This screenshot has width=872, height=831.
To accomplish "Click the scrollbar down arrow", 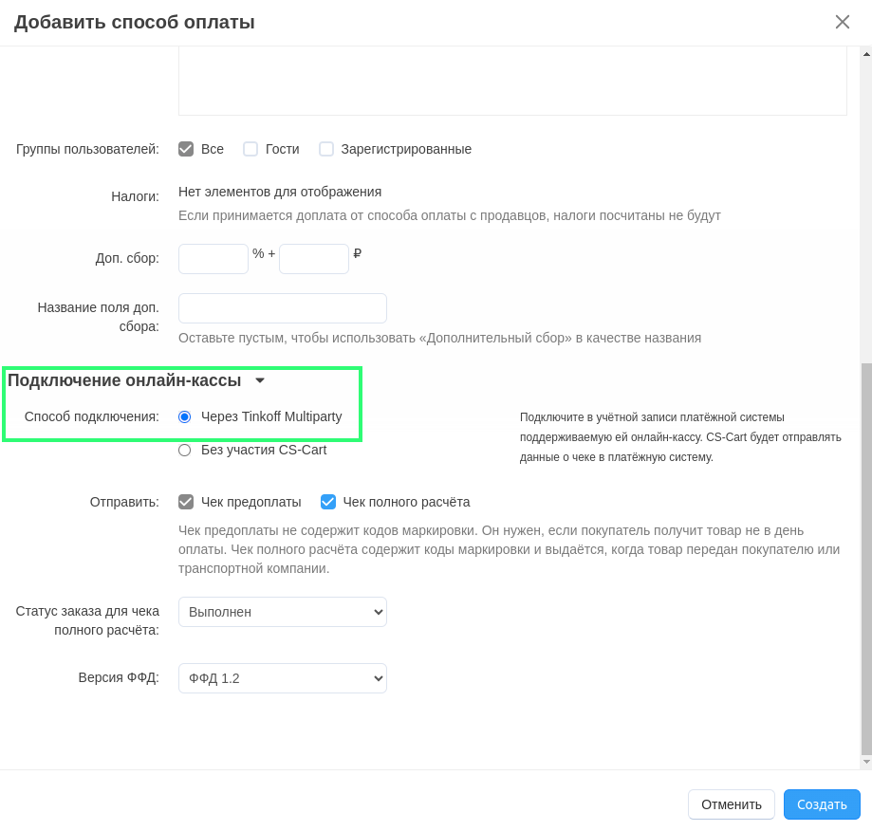I will tap(865, 761).
